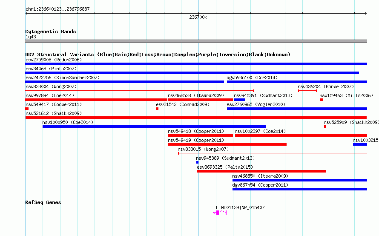Click the blue bar under esv34468
The height and width of the screenshot is (236, 379).
click(x=192, y=73)
